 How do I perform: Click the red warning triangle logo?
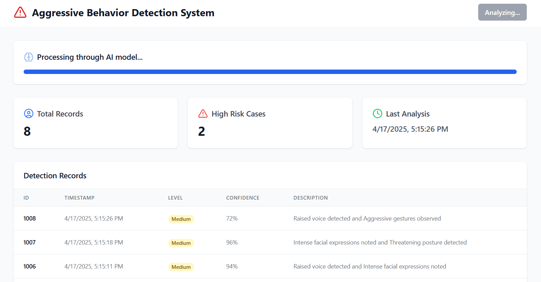tap(20, 12)
